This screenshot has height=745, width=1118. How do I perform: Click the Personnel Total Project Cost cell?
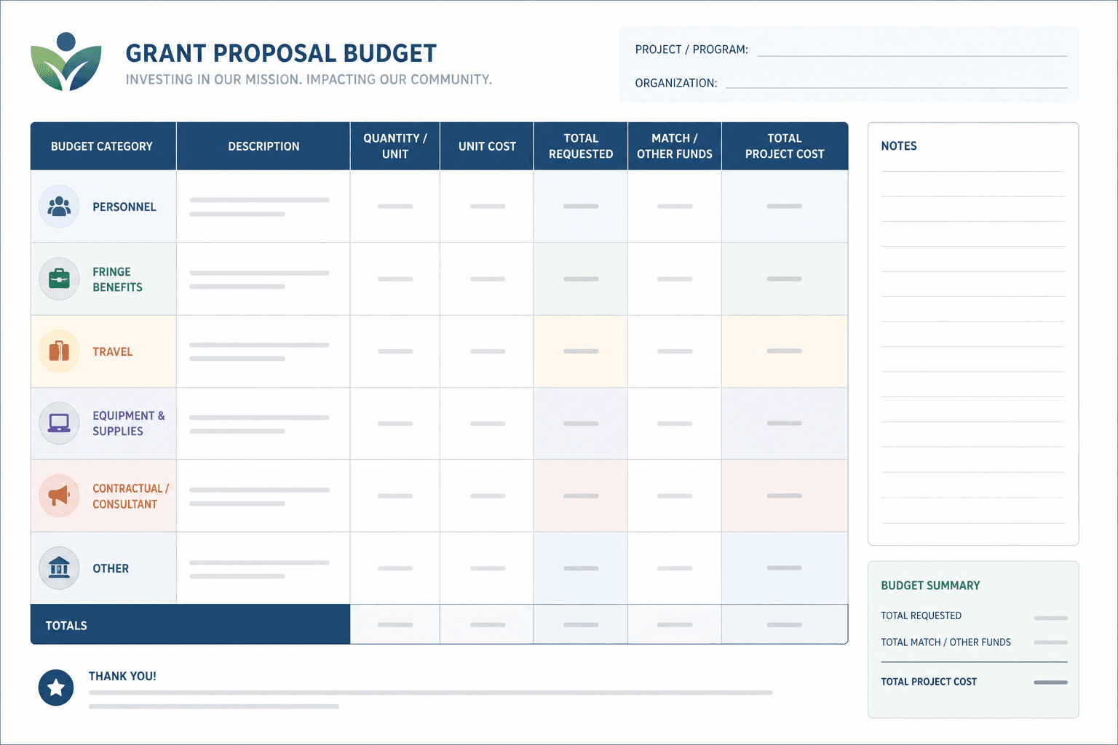785,207
